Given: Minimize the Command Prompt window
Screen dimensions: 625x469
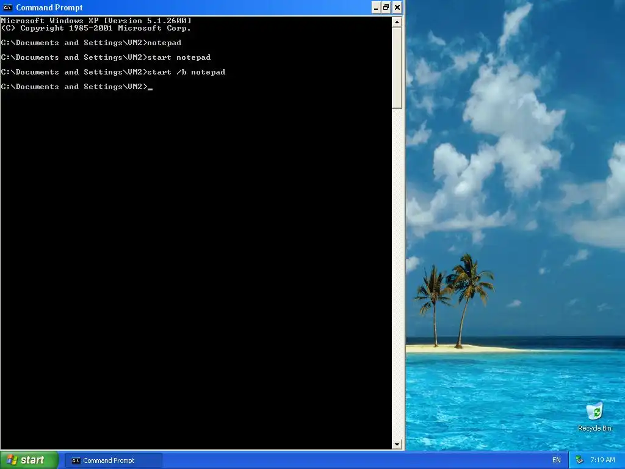Looking at the screenshot, I should point(376,7).
